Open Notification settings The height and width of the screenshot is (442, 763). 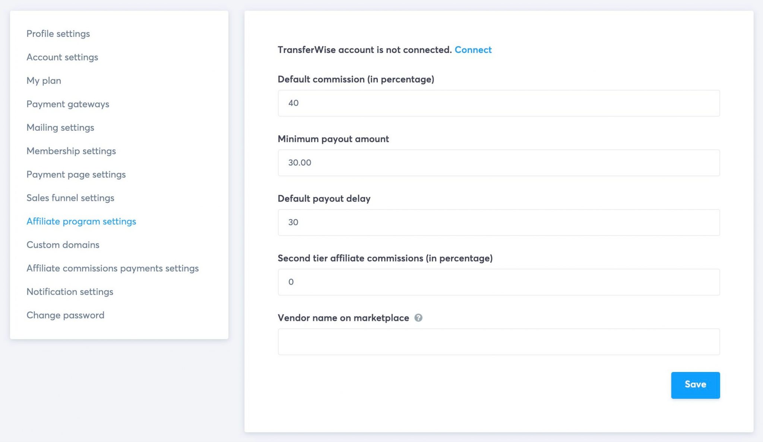click(x=70, y=292)
